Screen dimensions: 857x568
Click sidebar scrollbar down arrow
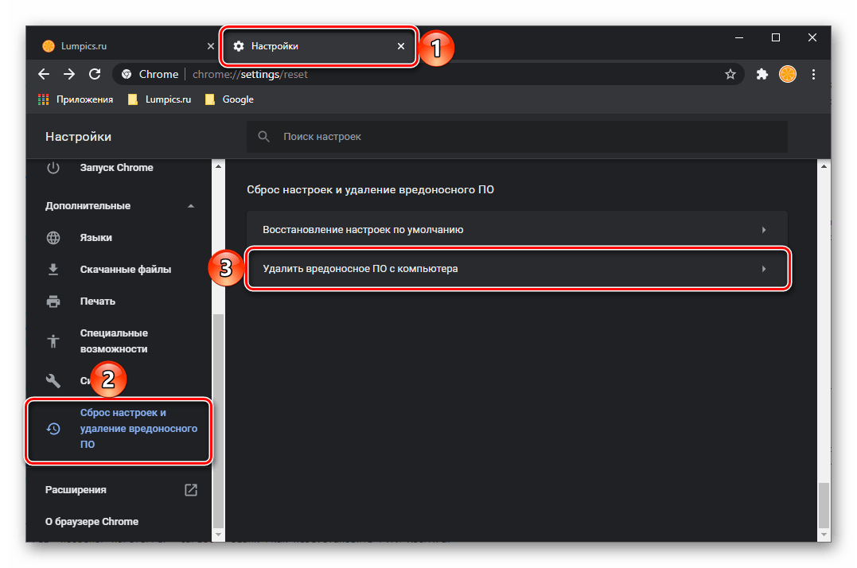click(218, 535)
